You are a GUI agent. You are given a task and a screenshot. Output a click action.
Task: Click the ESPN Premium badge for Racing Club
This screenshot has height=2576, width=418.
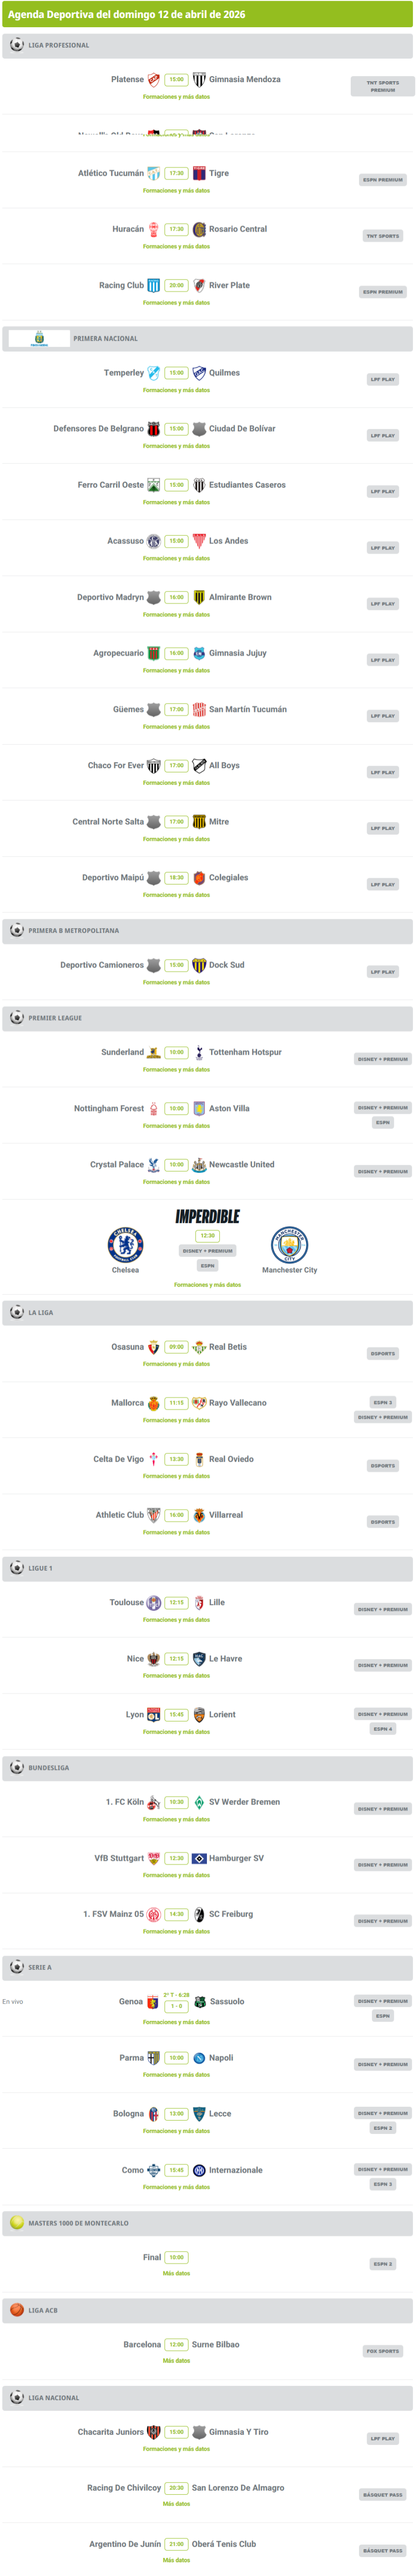[x=382, y=292]
